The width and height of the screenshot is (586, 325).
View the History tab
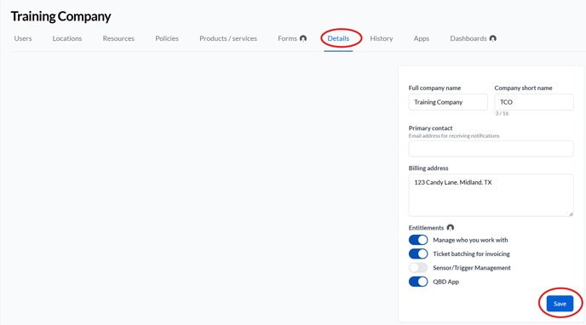tap(382, 38)
